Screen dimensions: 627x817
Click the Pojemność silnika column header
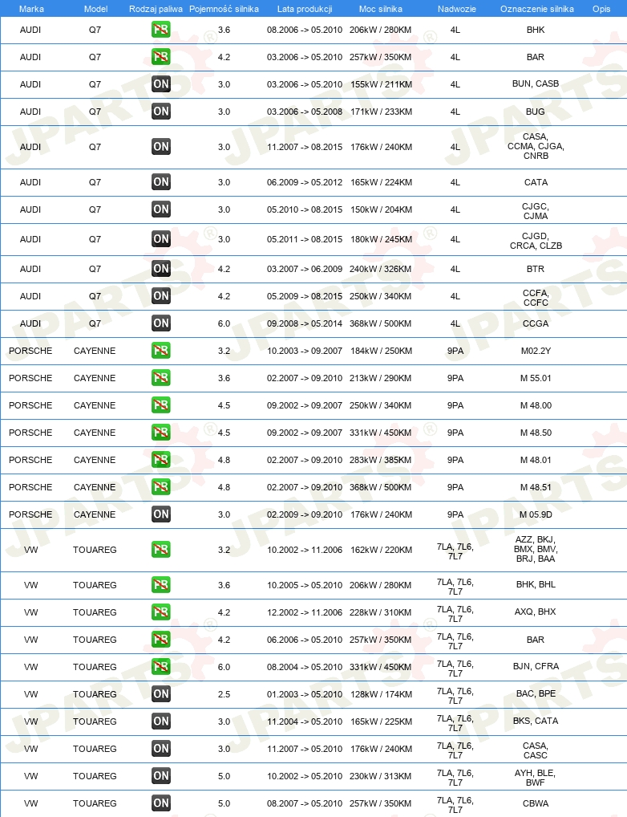(x=224, y=9)
